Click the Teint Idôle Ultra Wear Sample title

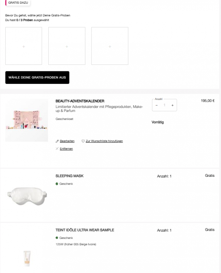[85, 230]
